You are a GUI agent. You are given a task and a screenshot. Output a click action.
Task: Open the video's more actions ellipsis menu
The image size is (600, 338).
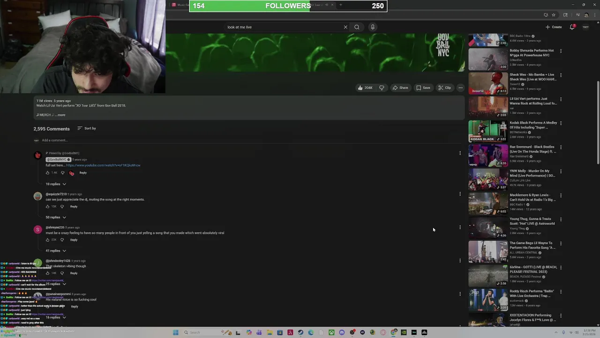coord(460,88)
